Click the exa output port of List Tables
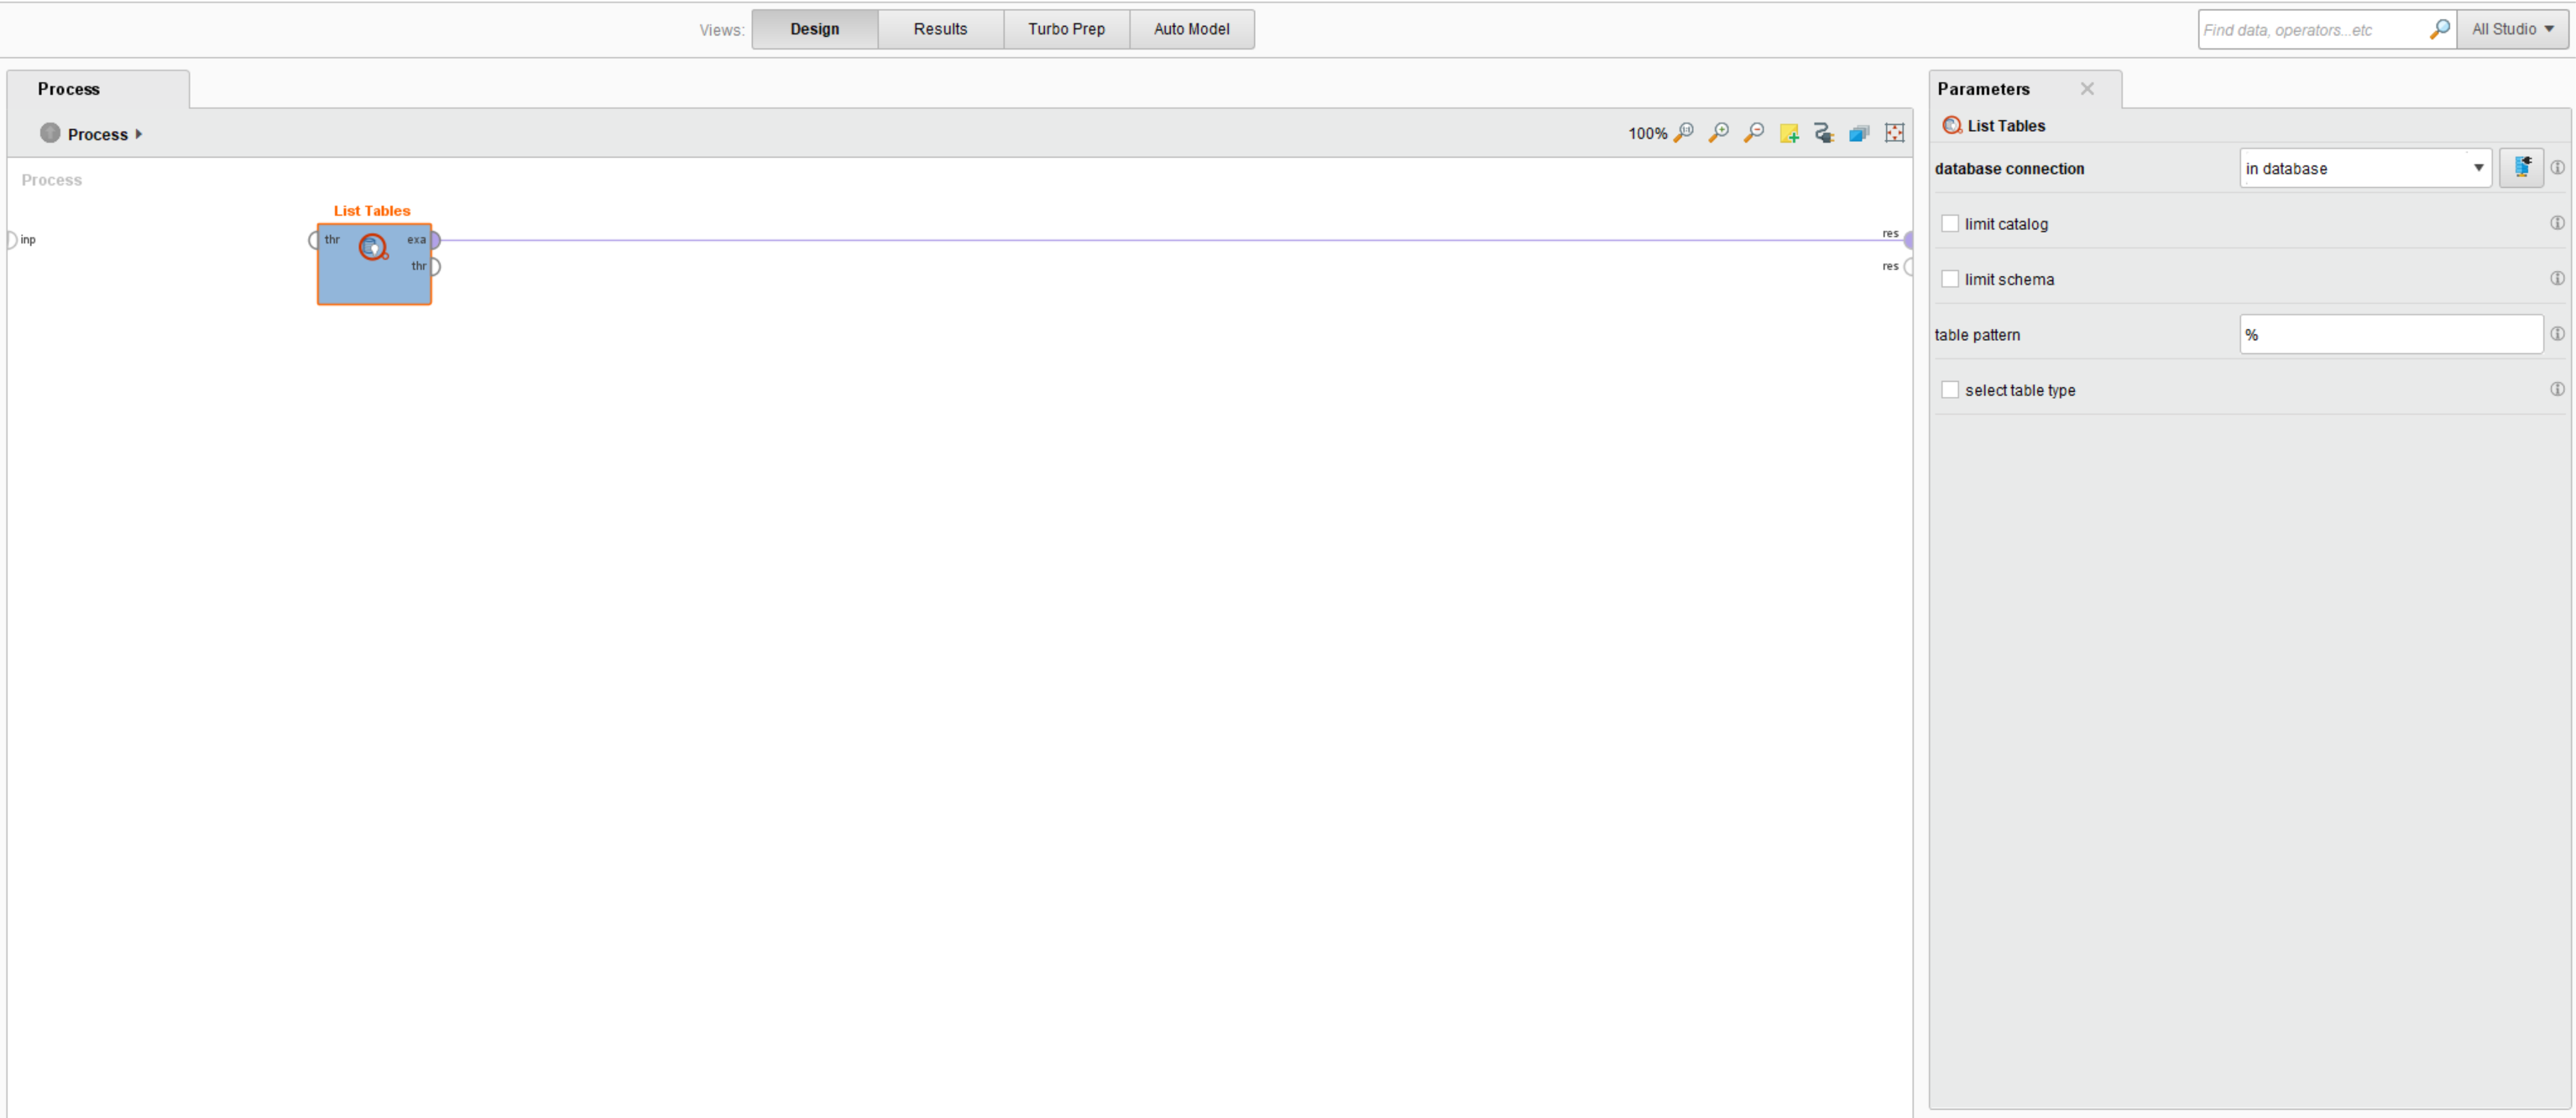The image size is (2576, 1118). click(x=435, y=240)
